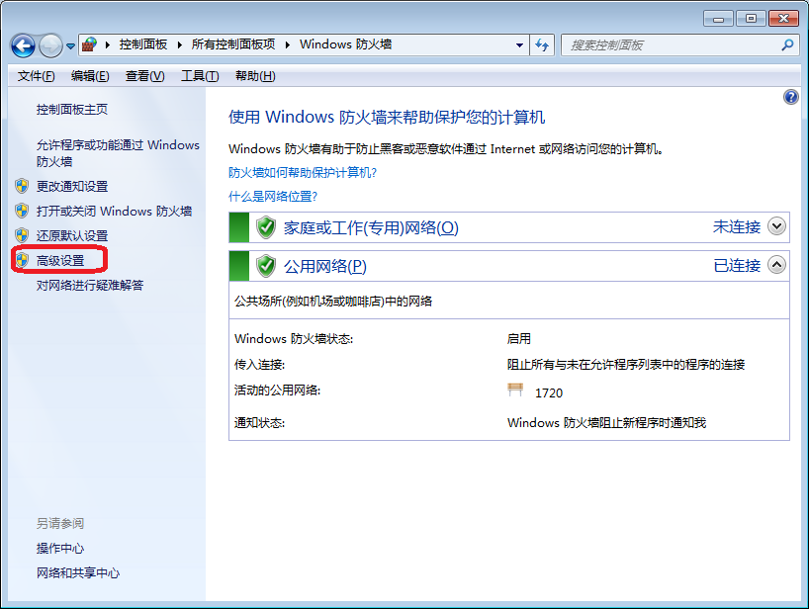Open 网络和共享中心 link
This screenshot has width=809, height=609.
pos(78,572)
